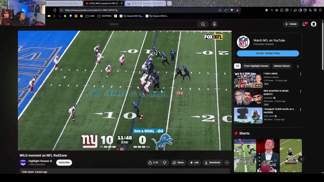Screen dimensions: 324x182
Task: Select the All filter chip
Action: 237,66
